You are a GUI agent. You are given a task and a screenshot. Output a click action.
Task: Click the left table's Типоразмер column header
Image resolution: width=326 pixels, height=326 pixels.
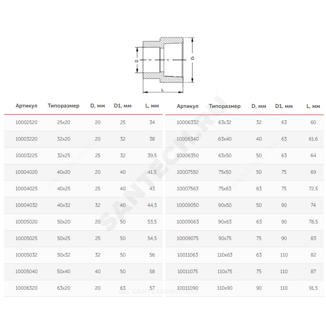(x=64, y=106)
